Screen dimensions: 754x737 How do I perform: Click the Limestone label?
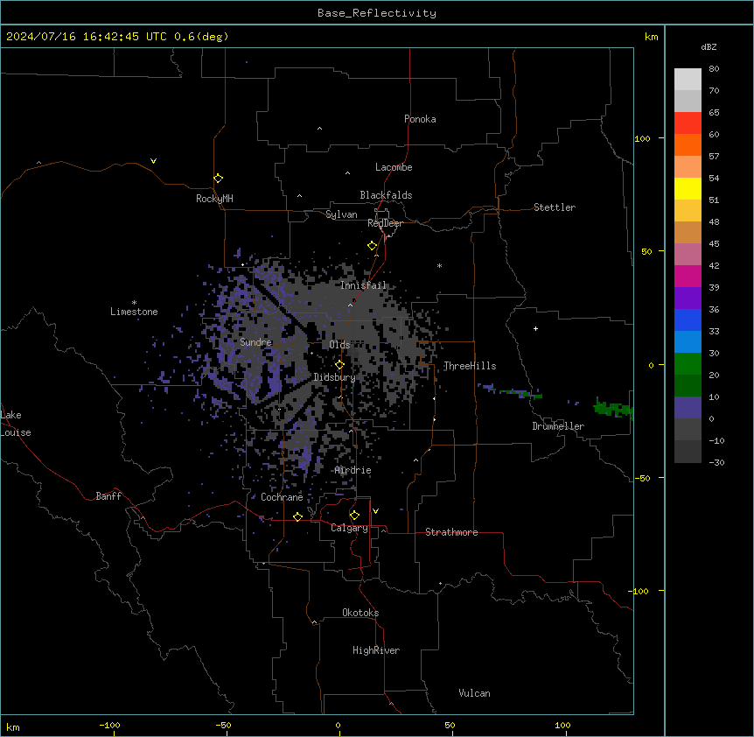click(134, 312)
